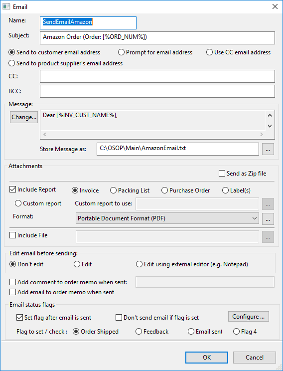283x371 pixels.
Task: Click the Subject text field
Action: pos(157,38)
